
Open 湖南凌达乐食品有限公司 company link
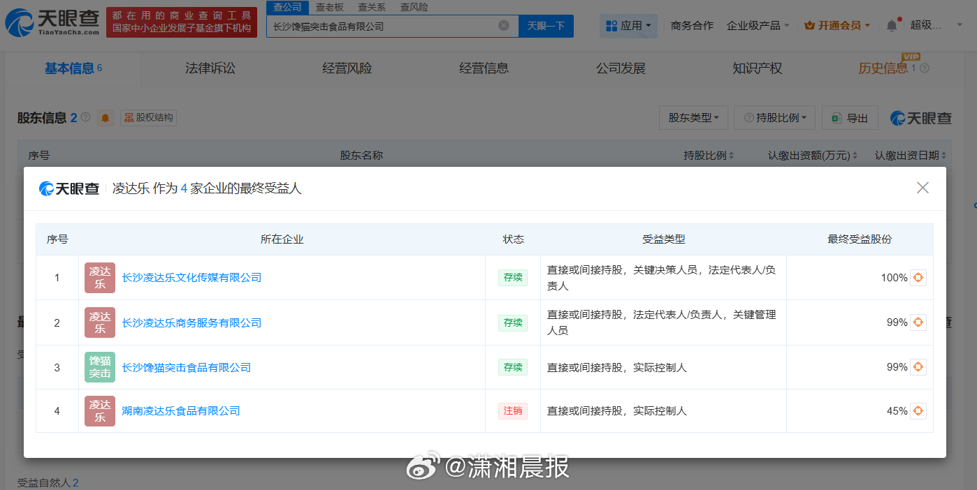coord(181,411)
